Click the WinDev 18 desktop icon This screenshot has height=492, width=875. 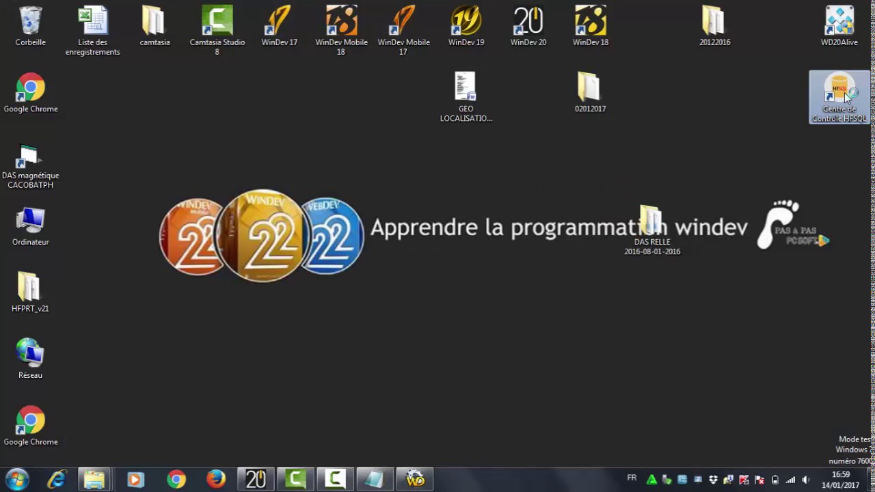pos(591,26)
